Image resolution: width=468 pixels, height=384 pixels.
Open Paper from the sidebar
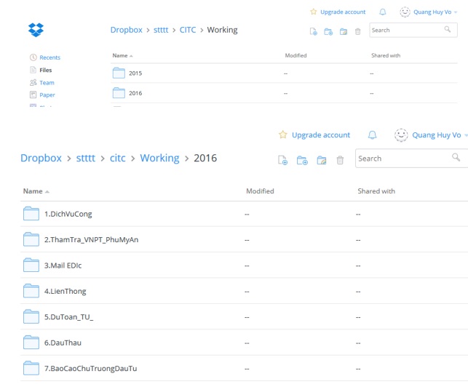(x=47, y=95)
